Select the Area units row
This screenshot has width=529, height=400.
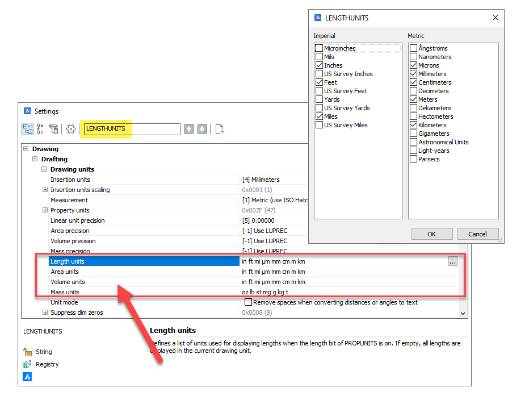65,272
